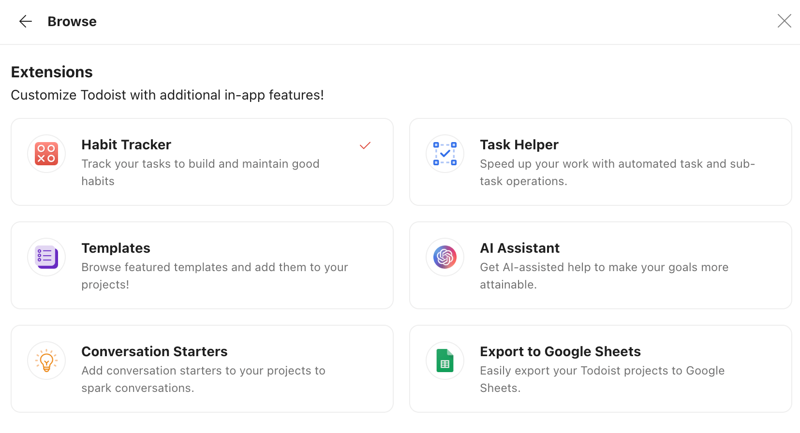Click 'Browse featured templates' description

(215, 276)
